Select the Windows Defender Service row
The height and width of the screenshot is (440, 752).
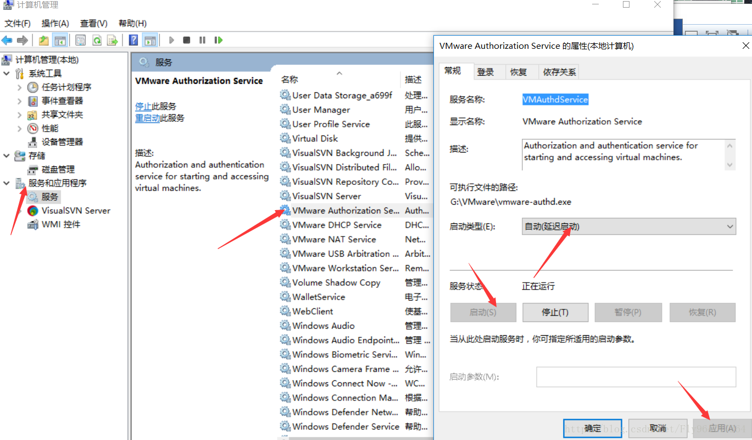pos(356,426)
